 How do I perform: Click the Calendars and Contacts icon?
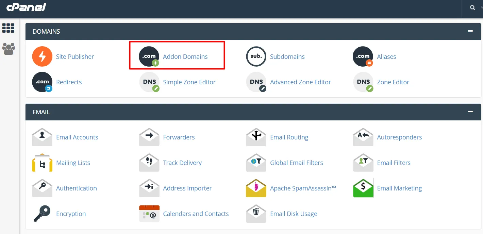(x=149, y=214)
